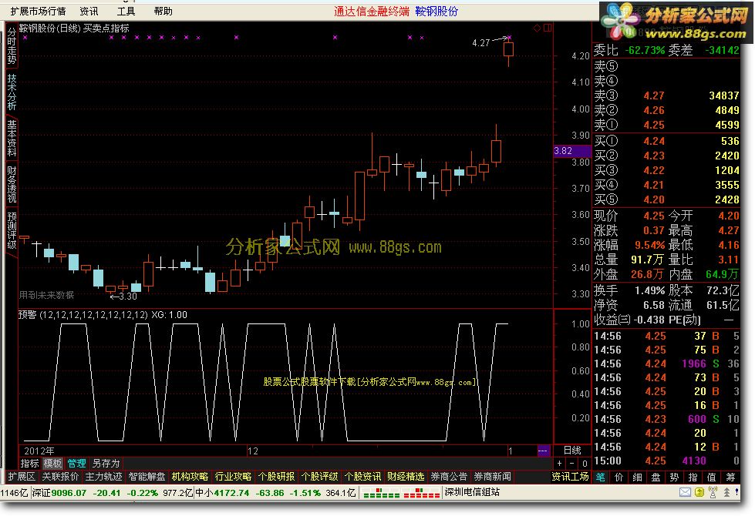This screenshot has width=755, height=516.
Task: Select the 势 trend tab
Action: coord(674,477)
